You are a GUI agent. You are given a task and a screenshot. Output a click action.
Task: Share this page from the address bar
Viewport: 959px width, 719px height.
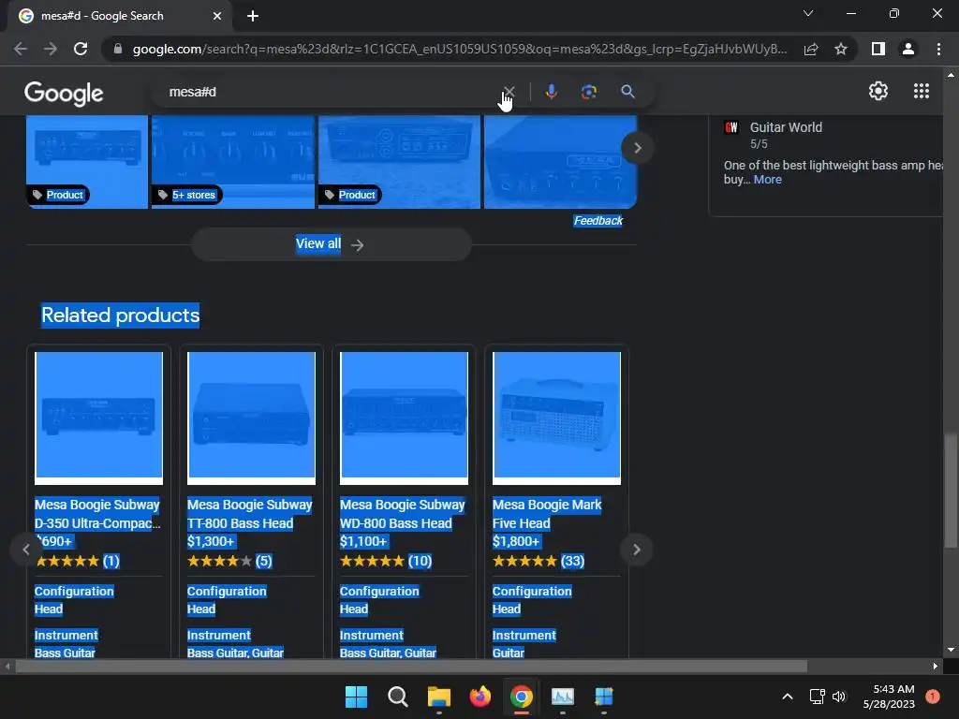[811, 49]
